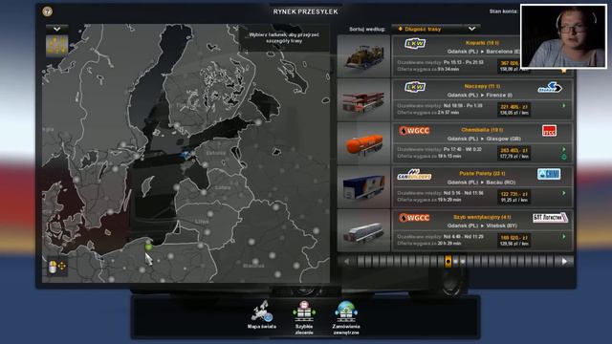Click 'Oferta wygasa za 2 h 57 min' text
The image size is (612, 344).
pyautogui.click(x=428, y=113)
